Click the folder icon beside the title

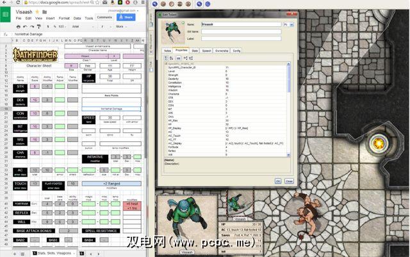(44, 12)
